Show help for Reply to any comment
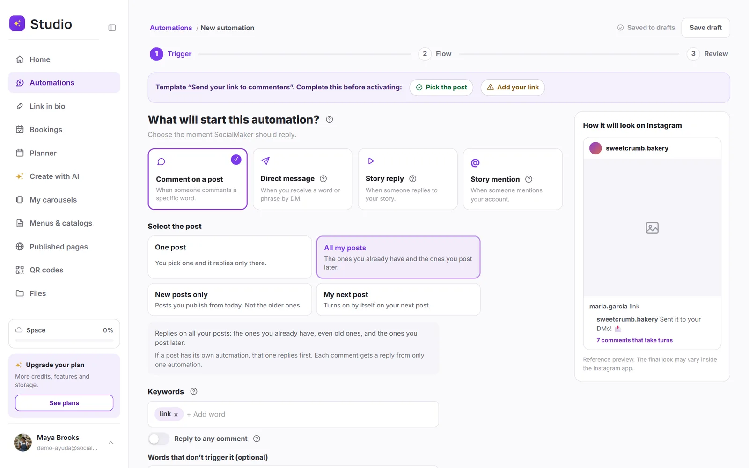749x468 pixels. point(257,439)
